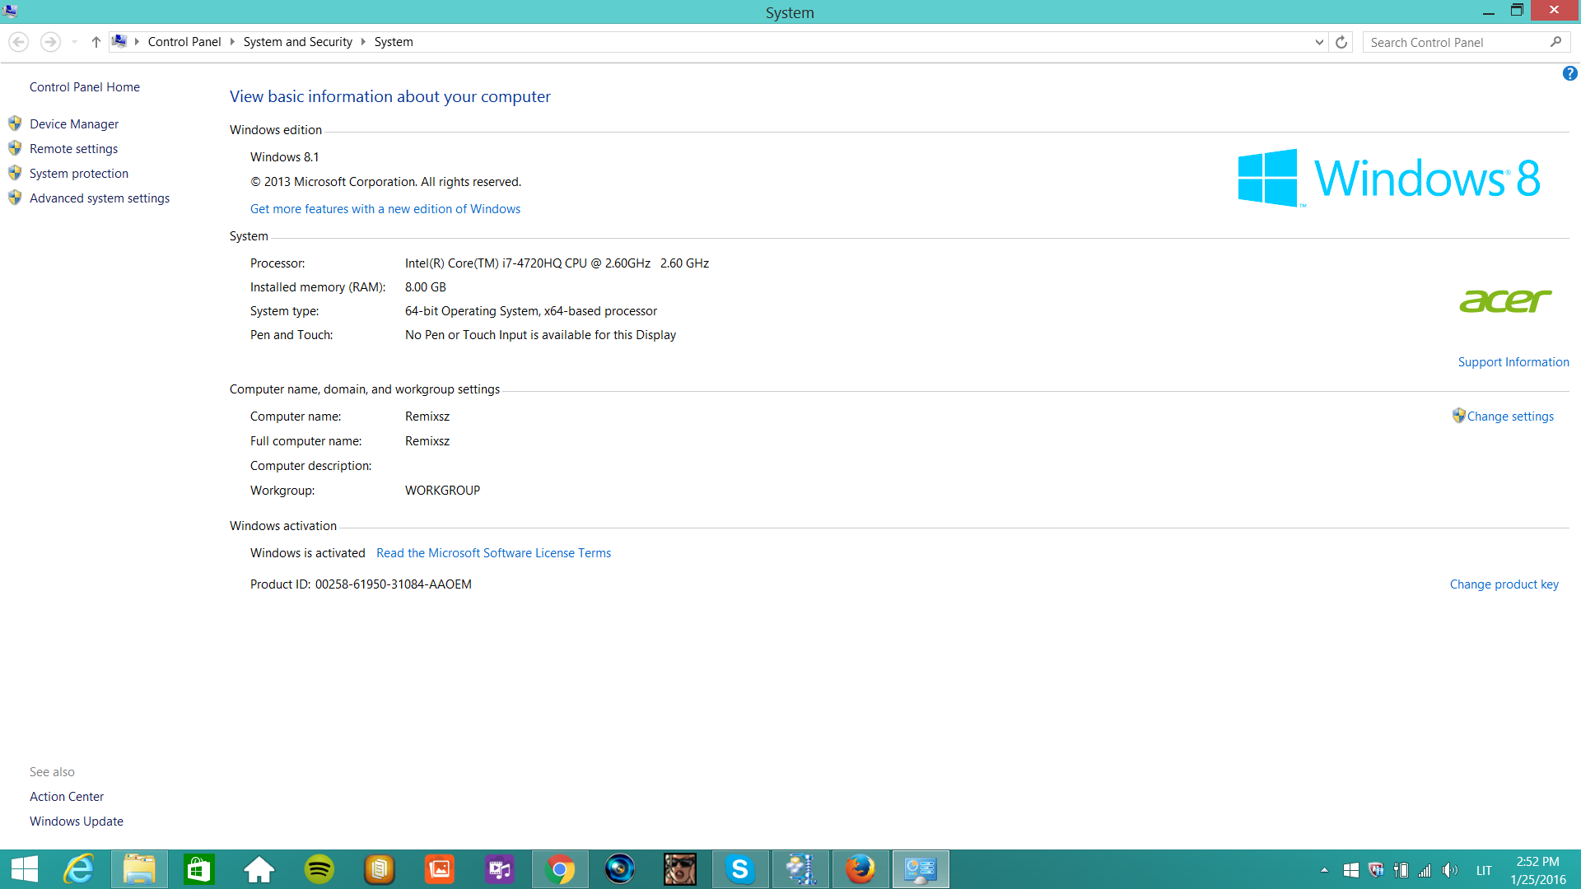Switch to Firefox on taskbar
1581x889 pixels.
coord(860,869)
